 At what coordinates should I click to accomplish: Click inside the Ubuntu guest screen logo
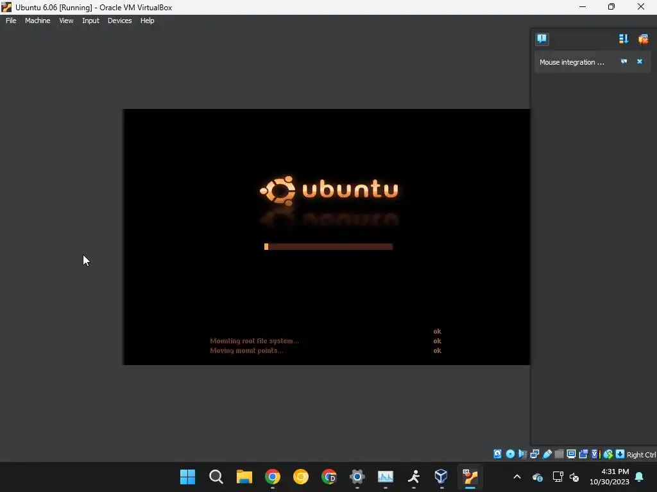(x=329, y=191)
